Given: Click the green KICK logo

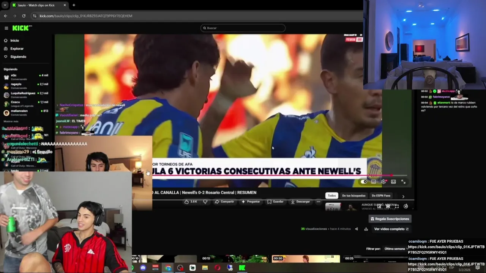Looking at the screenshot, I should [22, 28].
